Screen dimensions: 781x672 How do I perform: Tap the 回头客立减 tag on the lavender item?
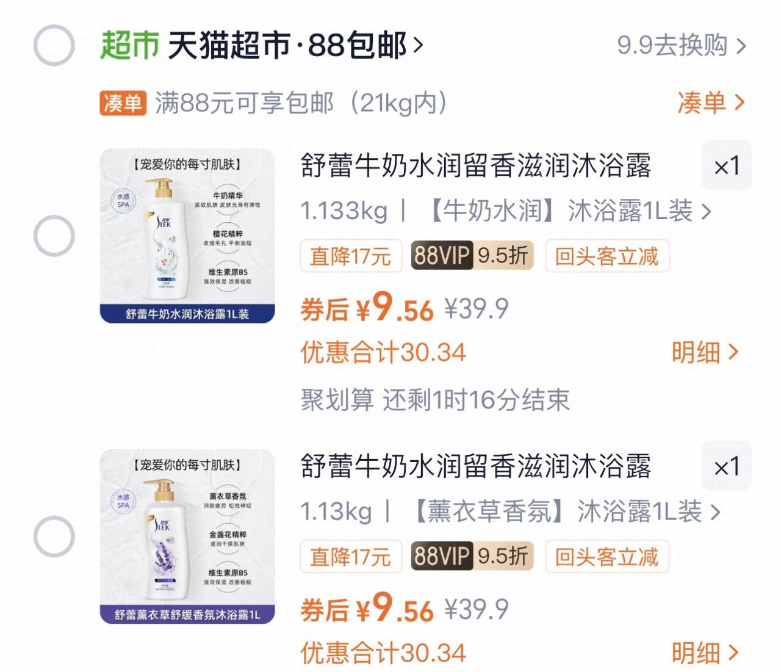click(606, 557)
